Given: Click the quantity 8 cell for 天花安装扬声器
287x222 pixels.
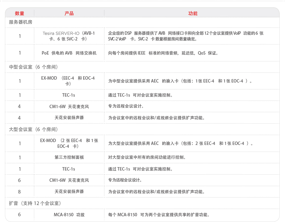Looking at the screenshot, I should (19, 192).
